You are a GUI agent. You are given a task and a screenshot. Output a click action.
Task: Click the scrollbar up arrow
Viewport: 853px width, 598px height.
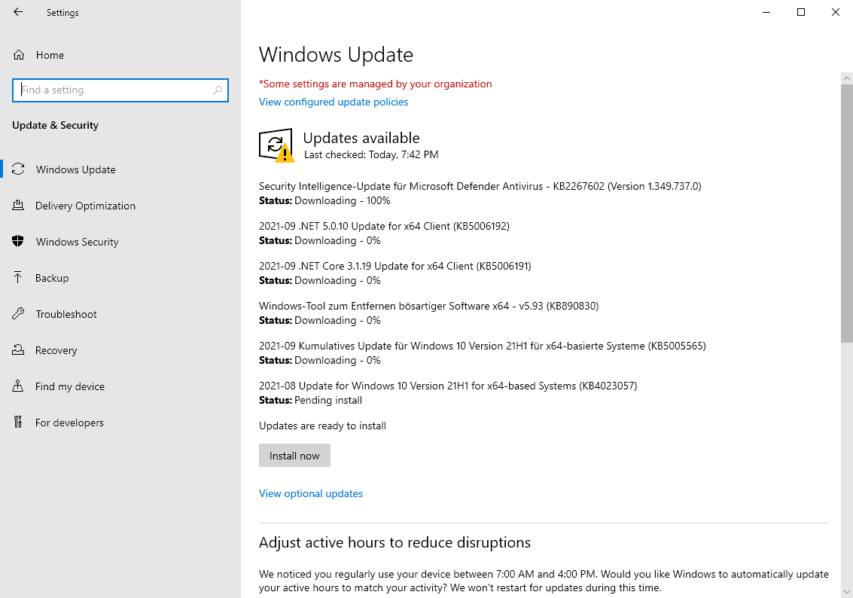pyautogui.click(x=846, y=78)
